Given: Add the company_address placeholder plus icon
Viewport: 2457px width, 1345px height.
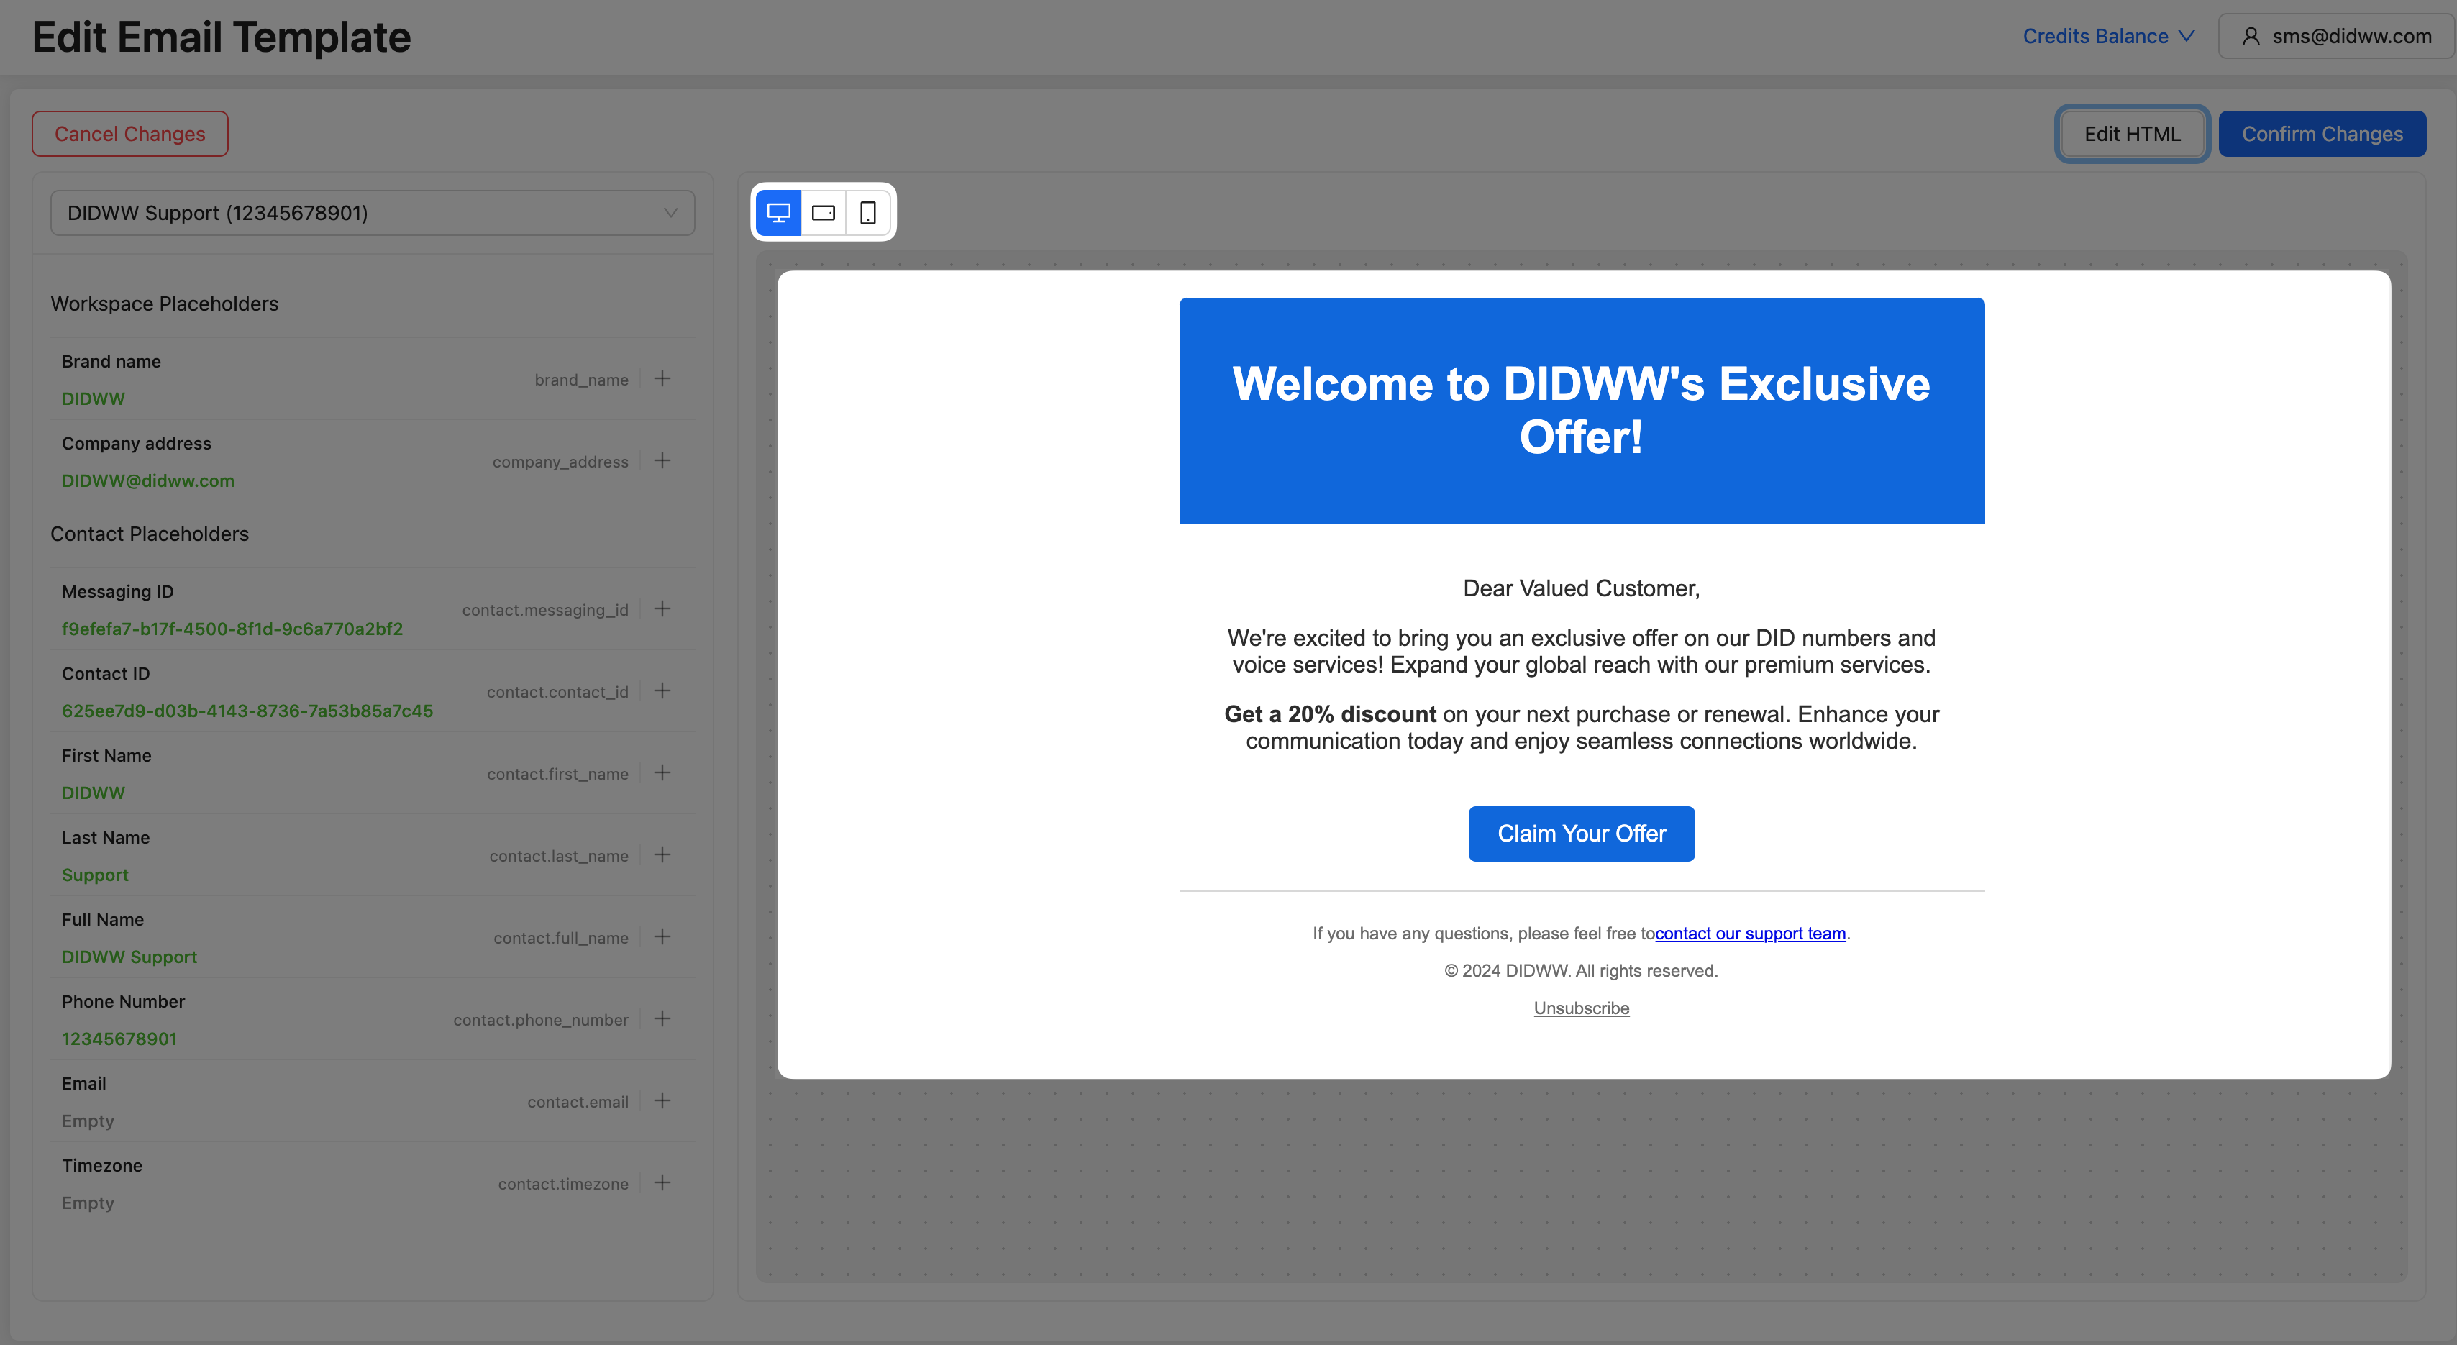Looking at the screenshot, I should [x=662, y=461].
